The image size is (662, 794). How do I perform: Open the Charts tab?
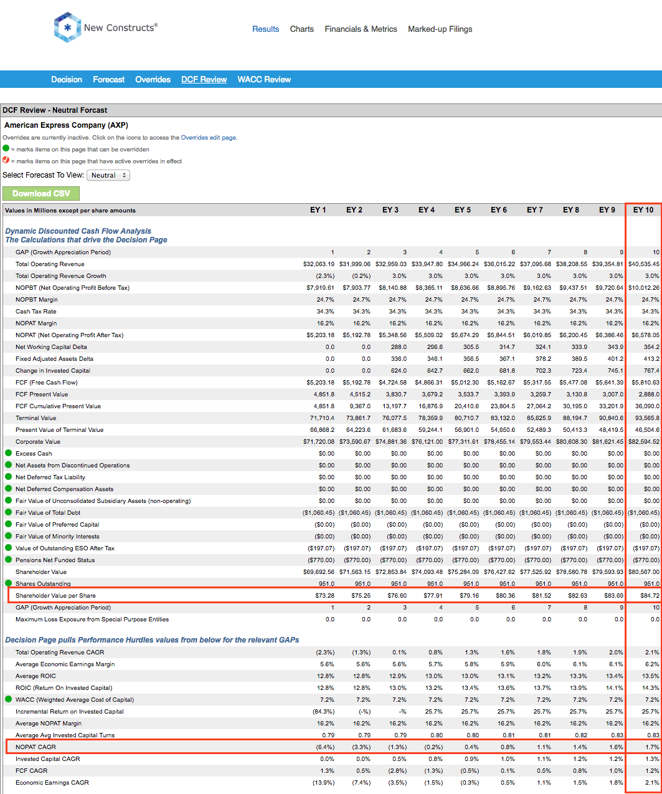[302, 29]
